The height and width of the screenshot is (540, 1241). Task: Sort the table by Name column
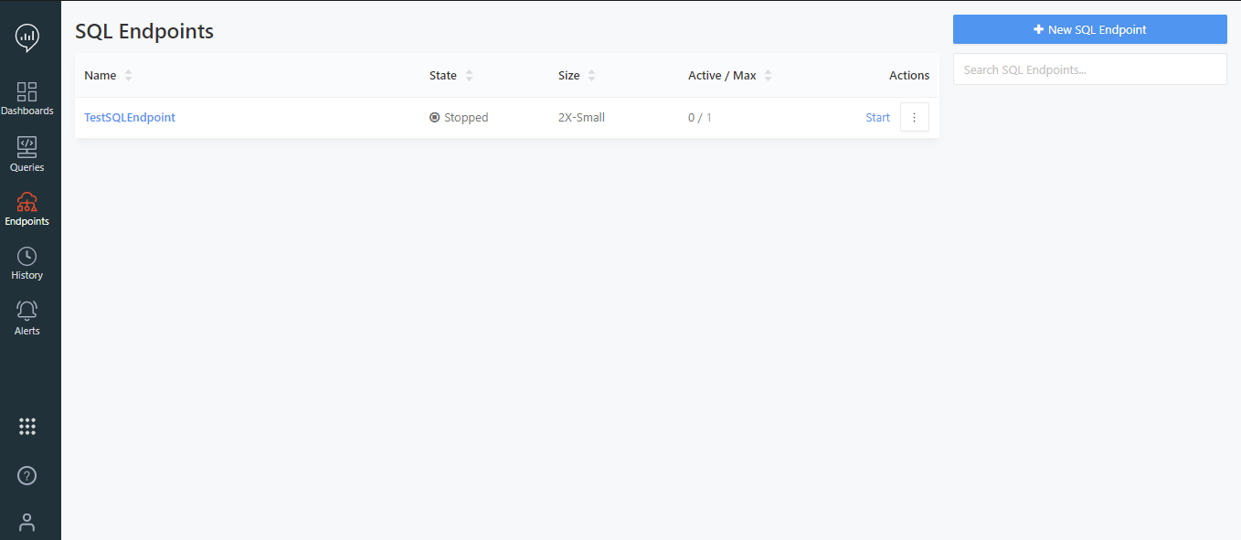(x=109, y=75)
